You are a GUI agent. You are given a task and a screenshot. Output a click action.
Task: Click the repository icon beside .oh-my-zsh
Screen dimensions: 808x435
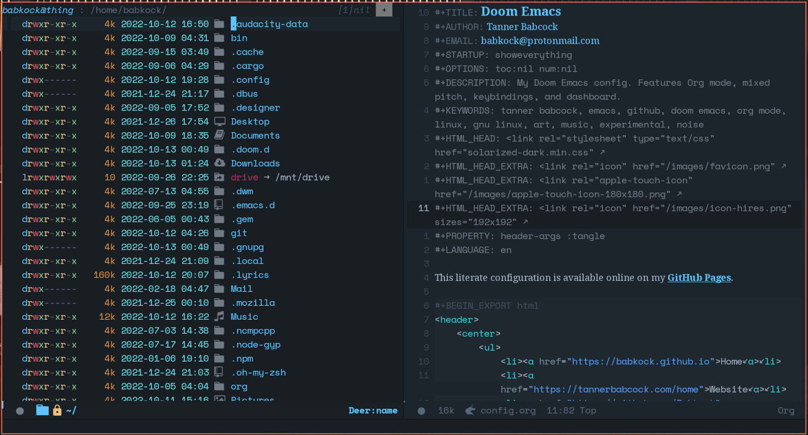point(218,373)
